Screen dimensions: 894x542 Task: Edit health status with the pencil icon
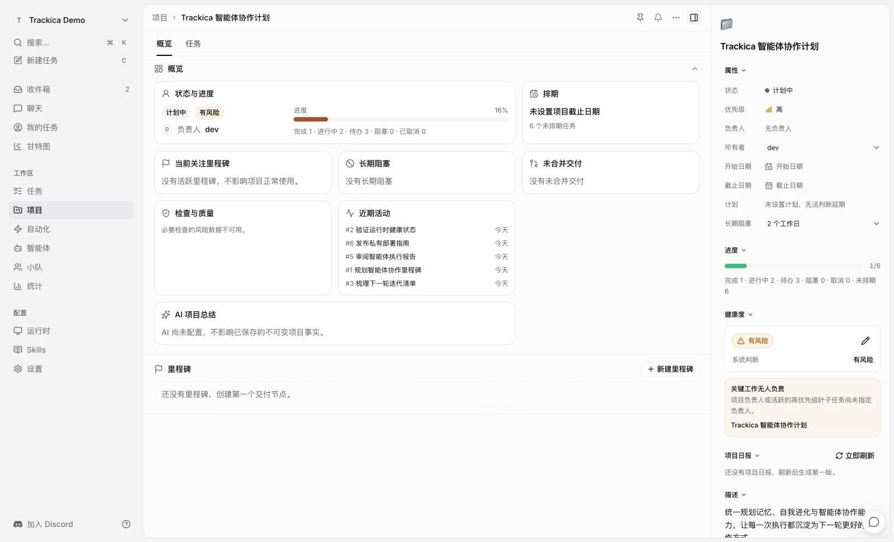point(866,341)
